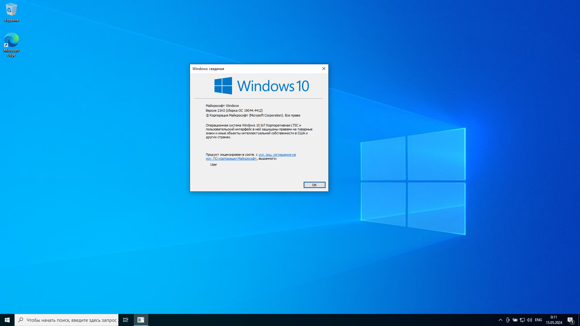The height and width of the screenshot is (326, 580).
Task: Click the Meet Now camera tray icon
Action: point(508,320)
